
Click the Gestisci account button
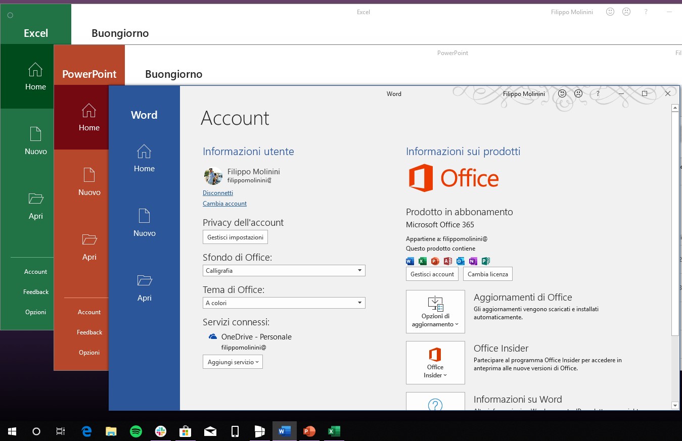[432, 274]
